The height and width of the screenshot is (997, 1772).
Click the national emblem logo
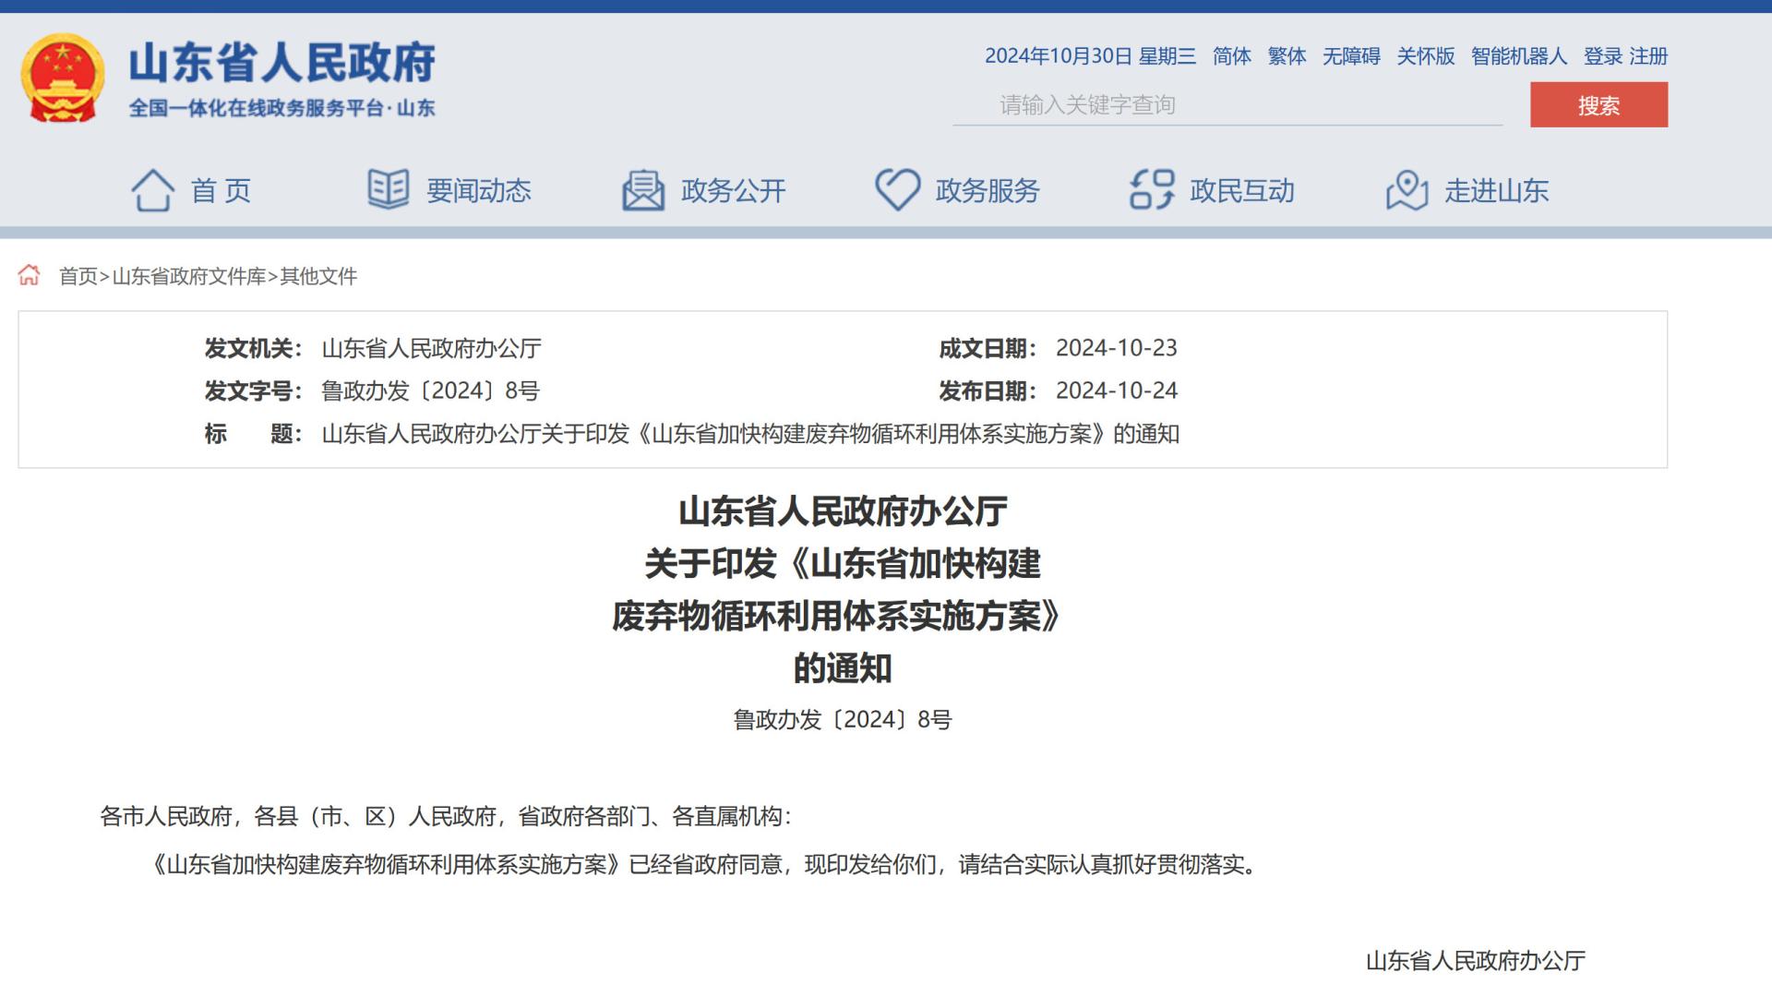(62, 78)
